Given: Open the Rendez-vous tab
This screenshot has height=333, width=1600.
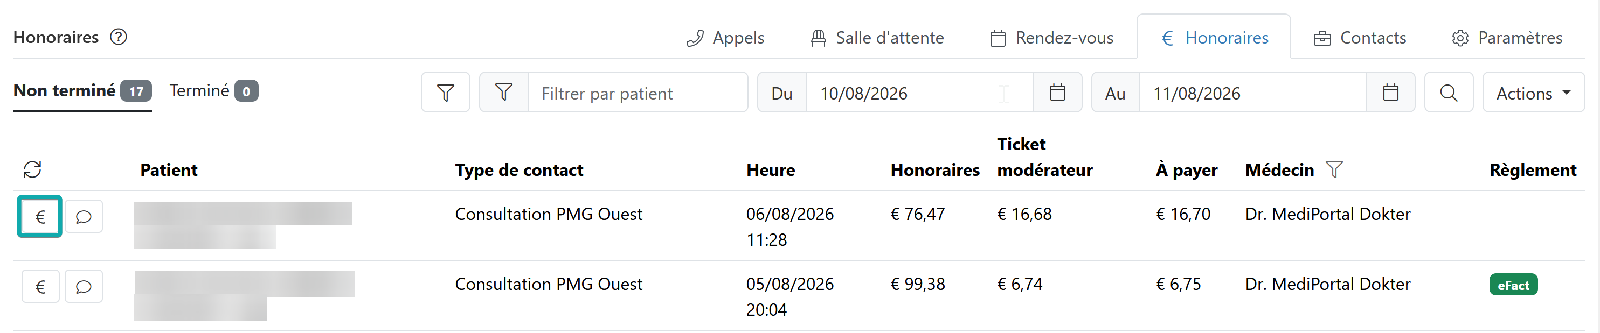Looking at the screenshot, I should pyautogui.click(x=1051, y=38).
